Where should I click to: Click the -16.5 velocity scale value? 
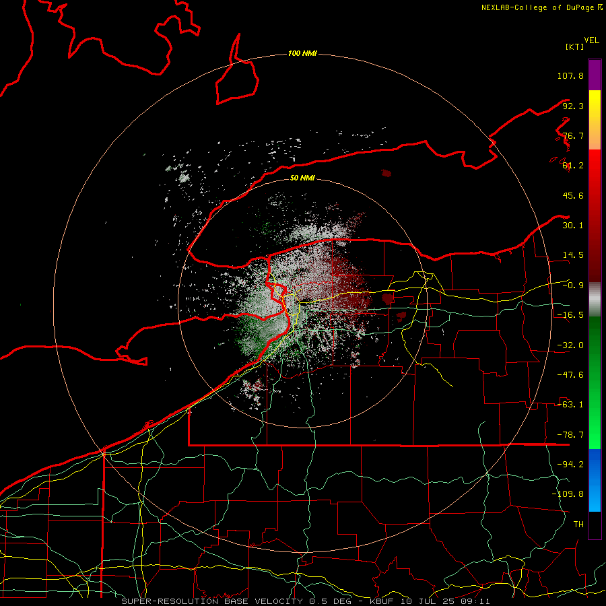point(570,315)
